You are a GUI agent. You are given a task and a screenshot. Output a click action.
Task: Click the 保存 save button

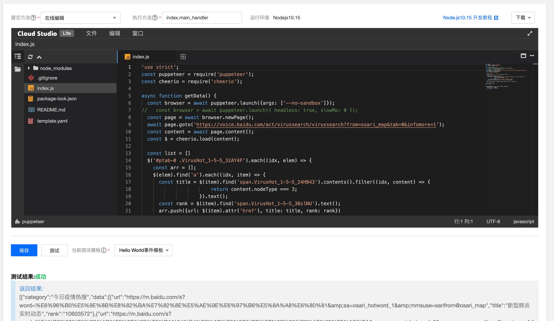pyautogui.click(x=24, y=250)
